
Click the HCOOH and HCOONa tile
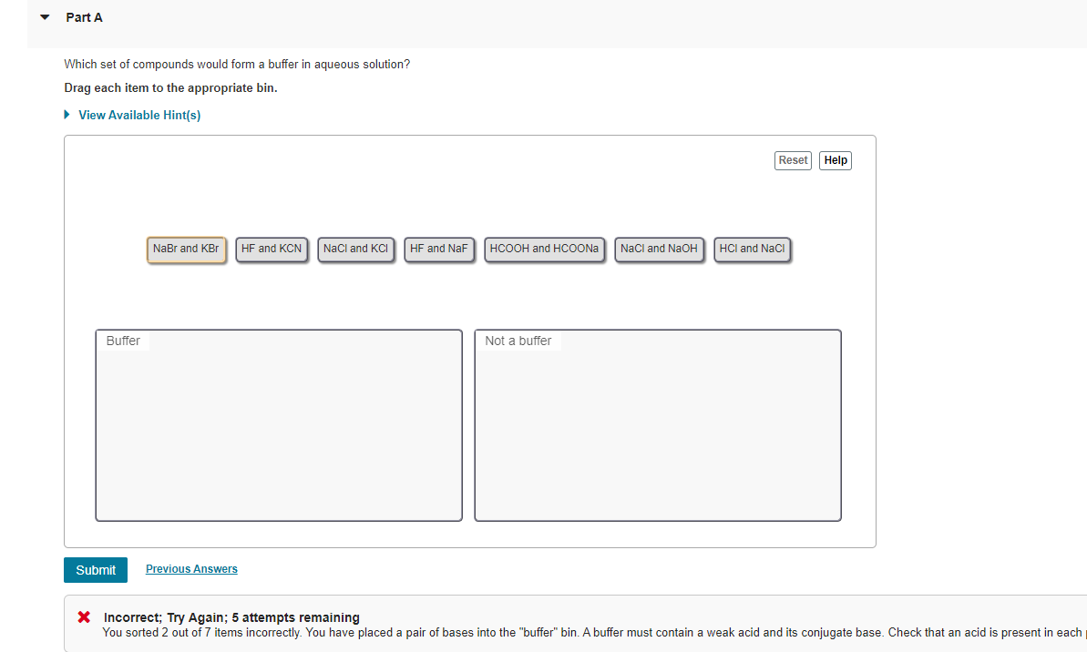coord(544,249)
